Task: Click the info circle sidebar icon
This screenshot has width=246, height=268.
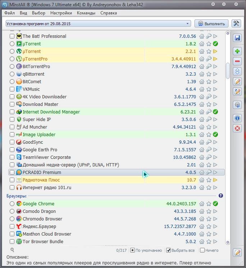Action: (x=237, y=118)
